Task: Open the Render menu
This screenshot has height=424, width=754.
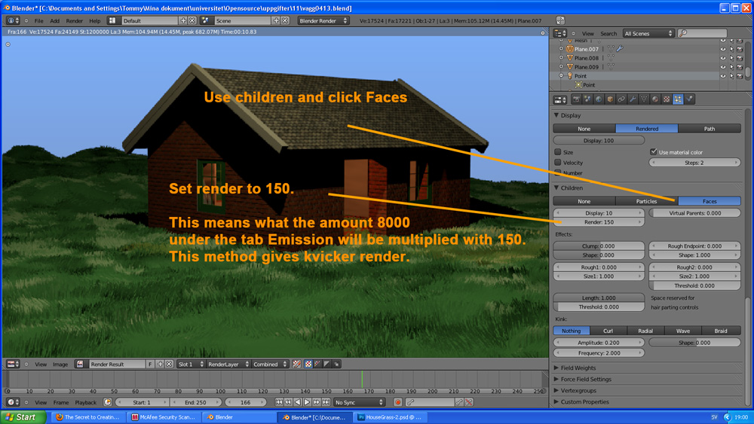Action: coord(74,20)
